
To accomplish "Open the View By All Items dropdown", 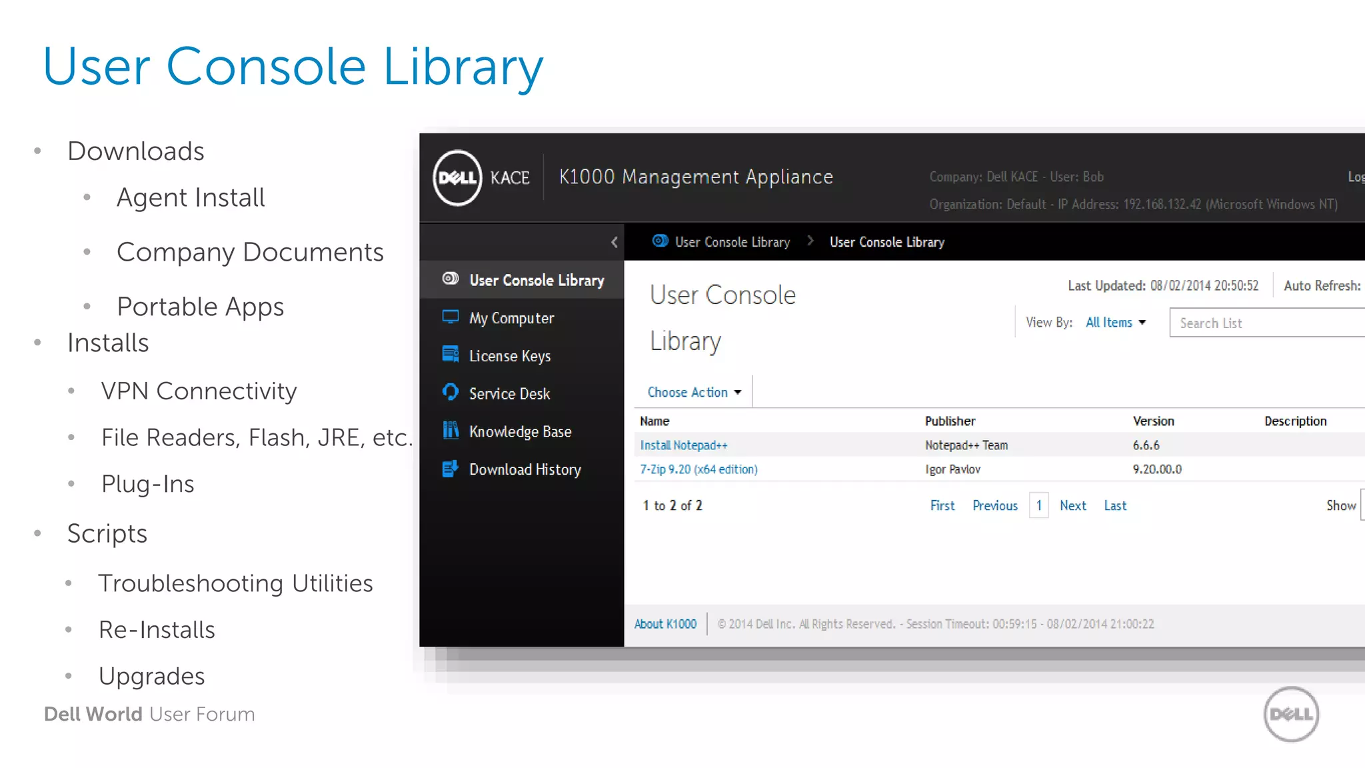I will [x=1116, y=323].
